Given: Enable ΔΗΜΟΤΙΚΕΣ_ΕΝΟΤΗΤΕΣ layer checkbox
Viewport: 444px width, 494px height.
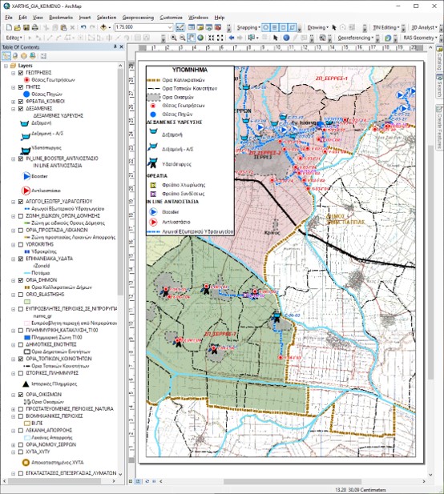Looking at the screenshot, I should coord(21,344).
